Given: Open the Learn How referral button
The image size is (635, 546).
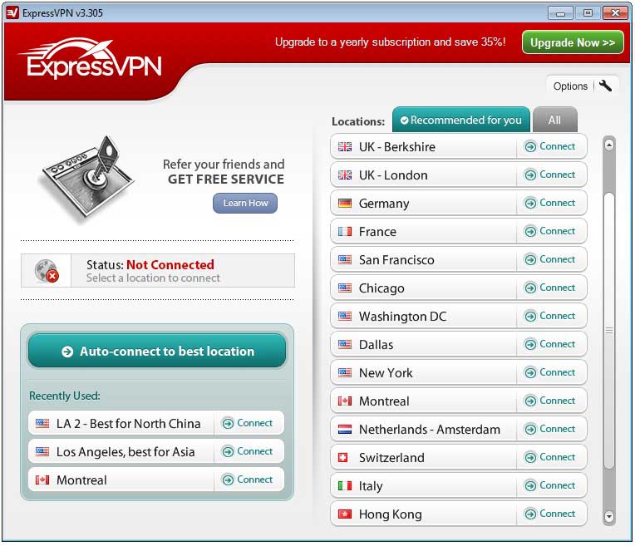Looking at the screenshot, I should [x=245, y=203].
